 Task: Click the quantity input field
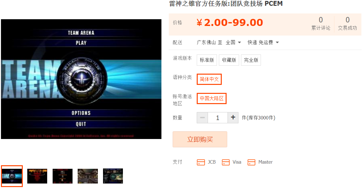(218, 118)
